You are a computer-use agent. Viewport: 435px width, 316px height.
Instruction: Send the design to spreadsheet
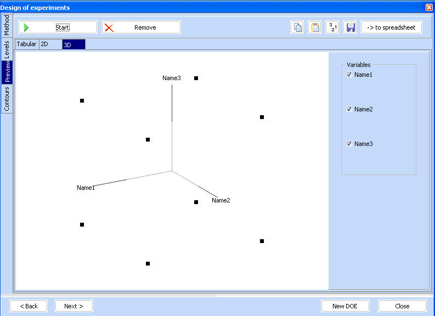pos(391,27)
